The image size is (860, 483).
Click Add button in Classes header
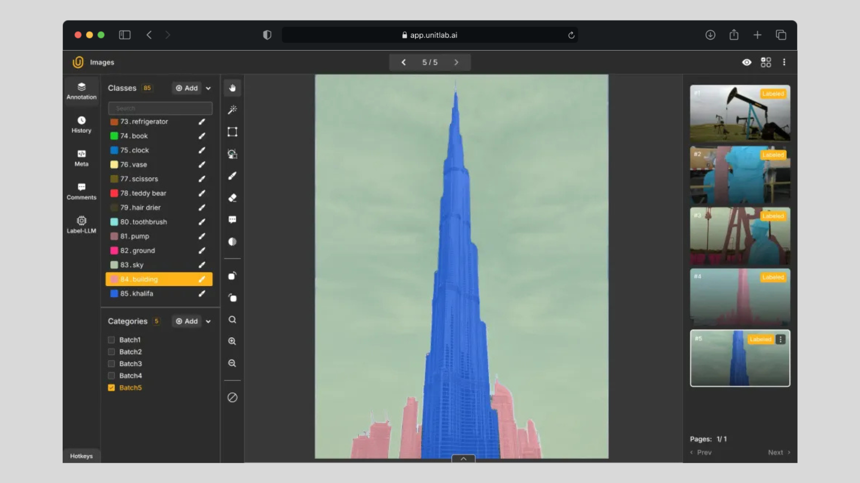(x=187, y=88)
